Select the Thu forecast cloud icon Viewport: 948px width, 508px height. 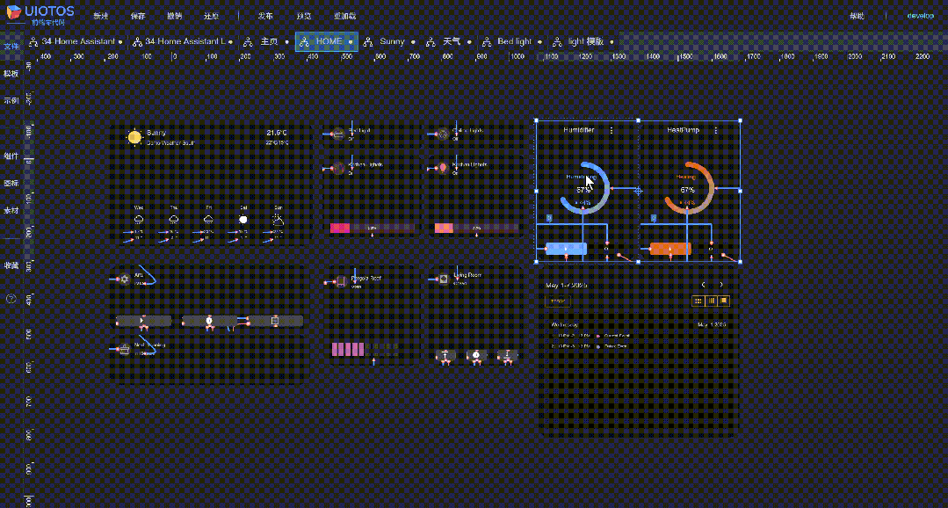click(173, 220)
